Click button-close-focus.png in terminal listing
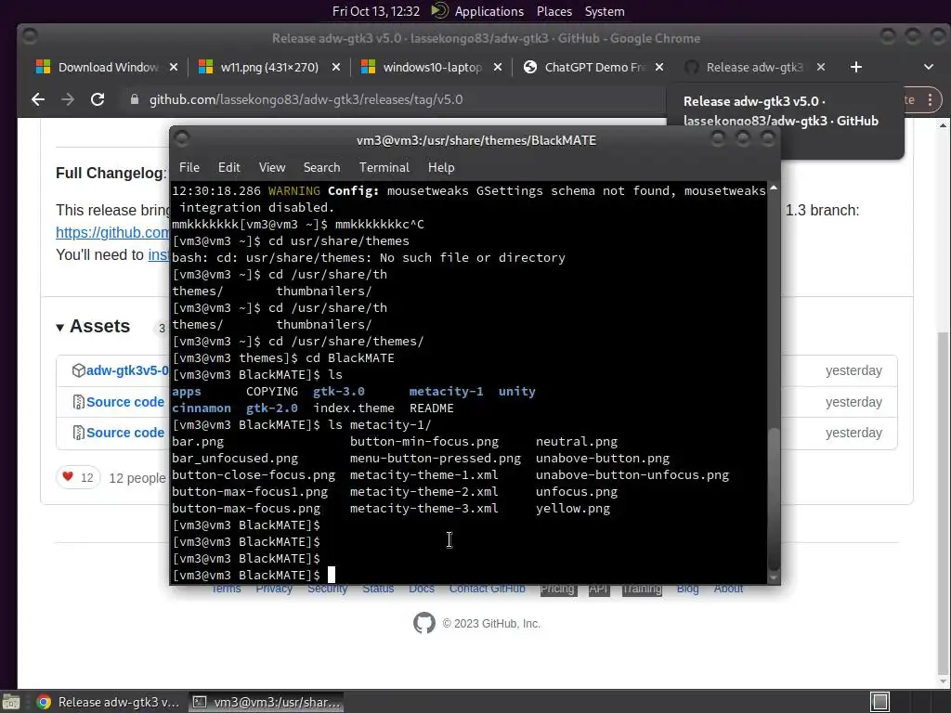Screen dimensions: 951x713 point(254,475)
